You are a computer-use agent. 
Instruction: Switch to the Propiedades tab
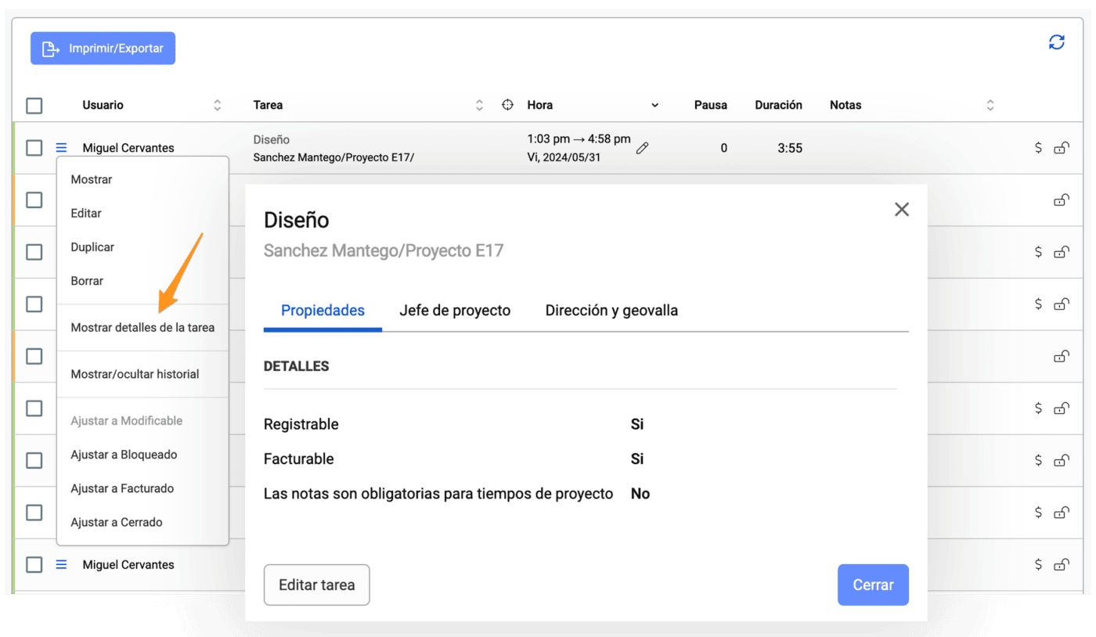coord(323,311)
